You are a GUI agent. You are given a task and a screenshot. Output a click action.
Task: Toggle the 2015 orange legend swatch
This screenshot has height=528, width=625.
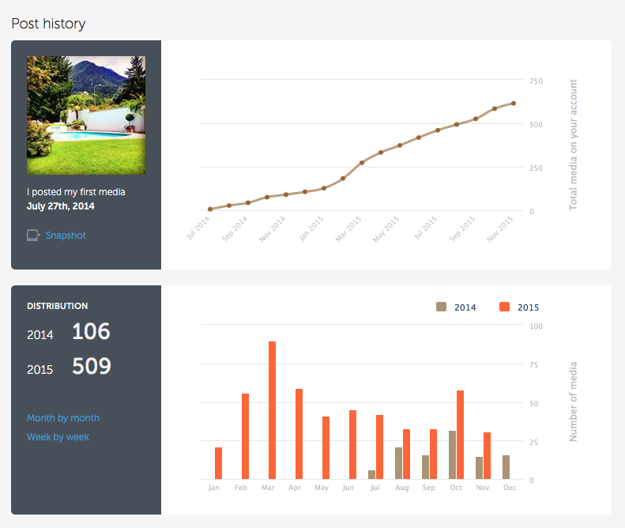pyautogui.click(x=505, y=307)
